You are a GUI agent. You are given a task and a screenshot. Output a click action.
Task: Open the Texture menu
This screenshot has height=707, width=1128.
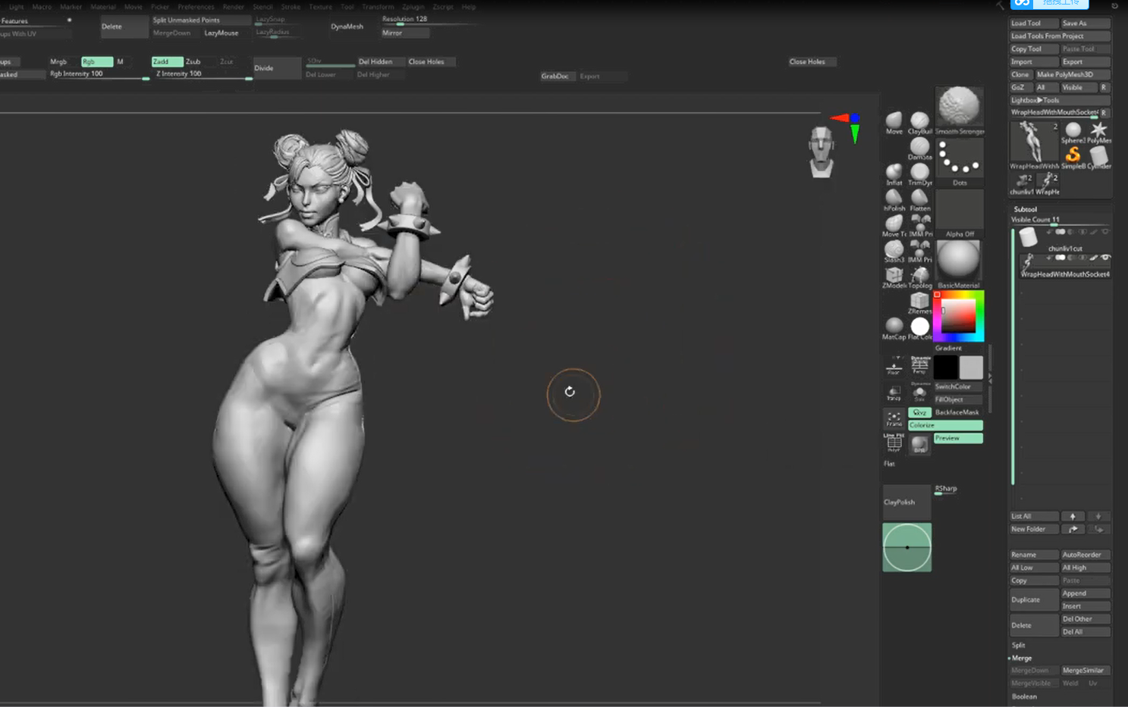tap(321, 7)
